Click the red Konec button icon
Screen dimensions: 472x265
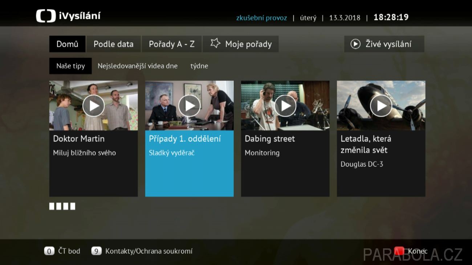click(399, 251)
